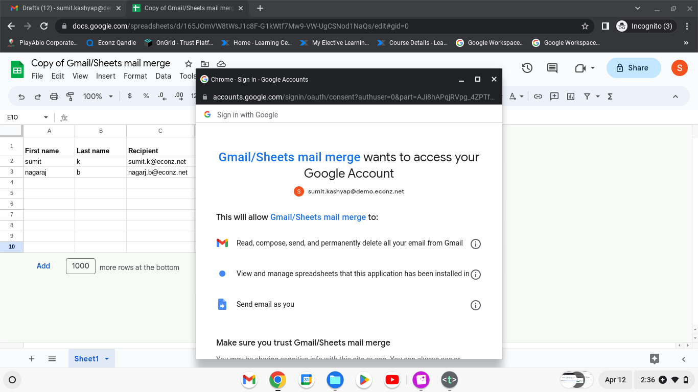Expand the filter views dropdown arrow

coord(598,96)
